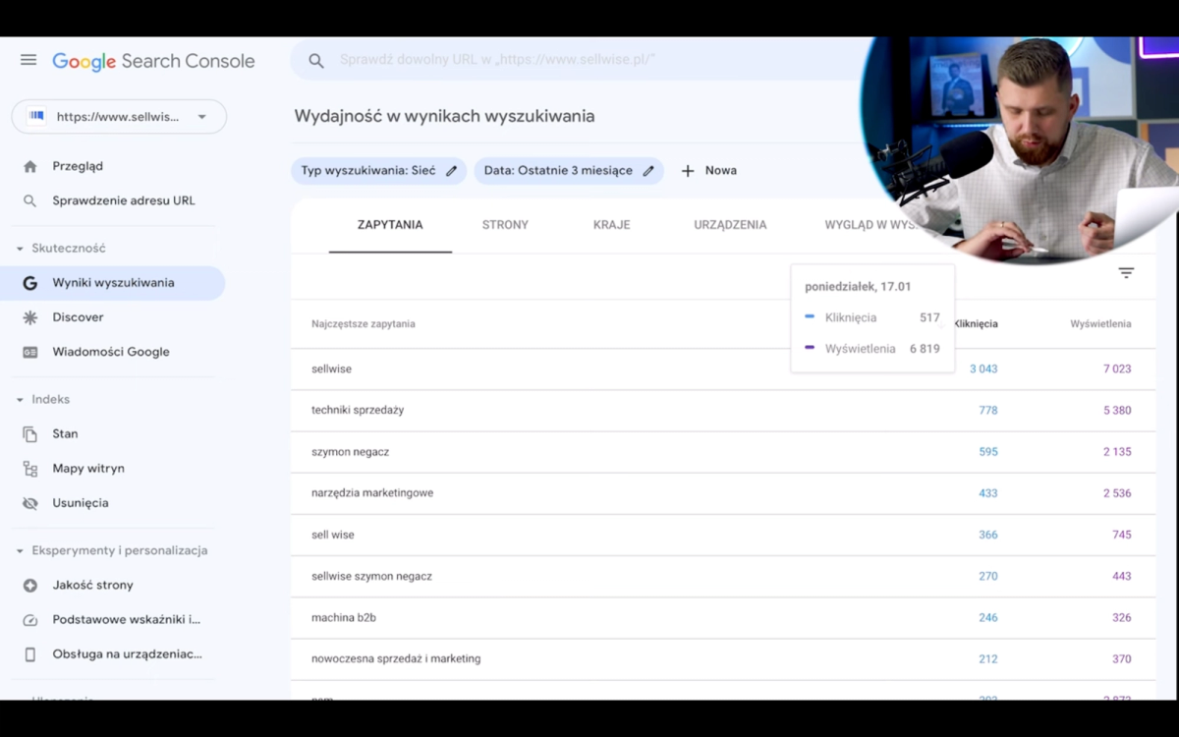Click the query sell wise
Screen dimensions: 1179x737
333,535
